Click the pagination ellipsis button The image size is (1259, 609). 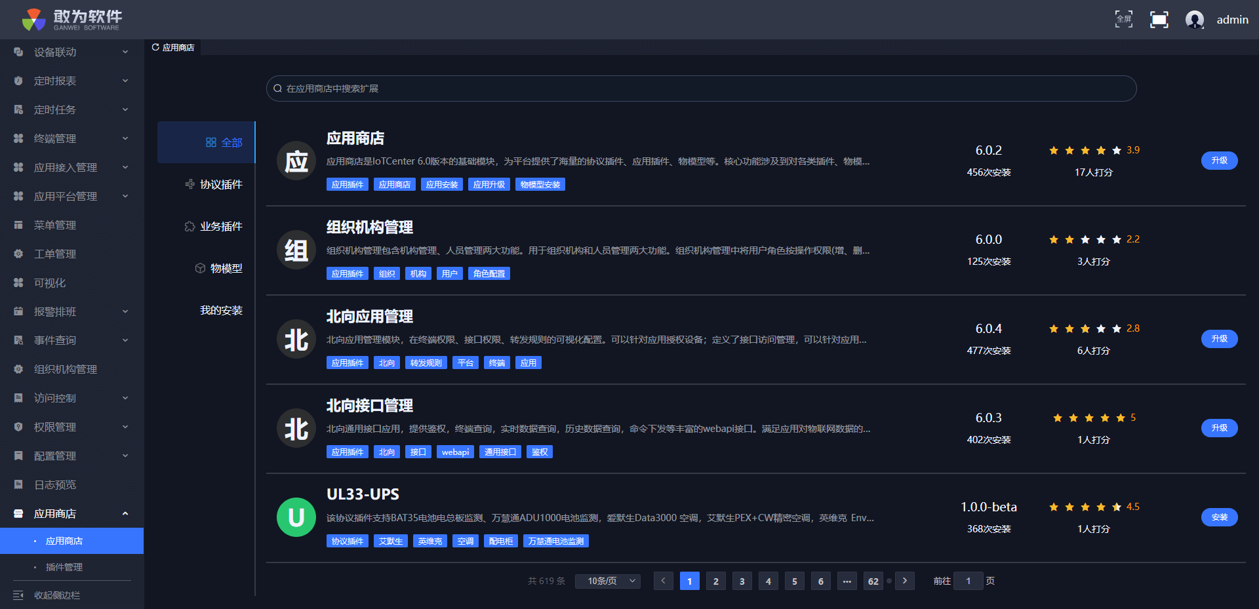pyautogui.click(x=847, y=581)
